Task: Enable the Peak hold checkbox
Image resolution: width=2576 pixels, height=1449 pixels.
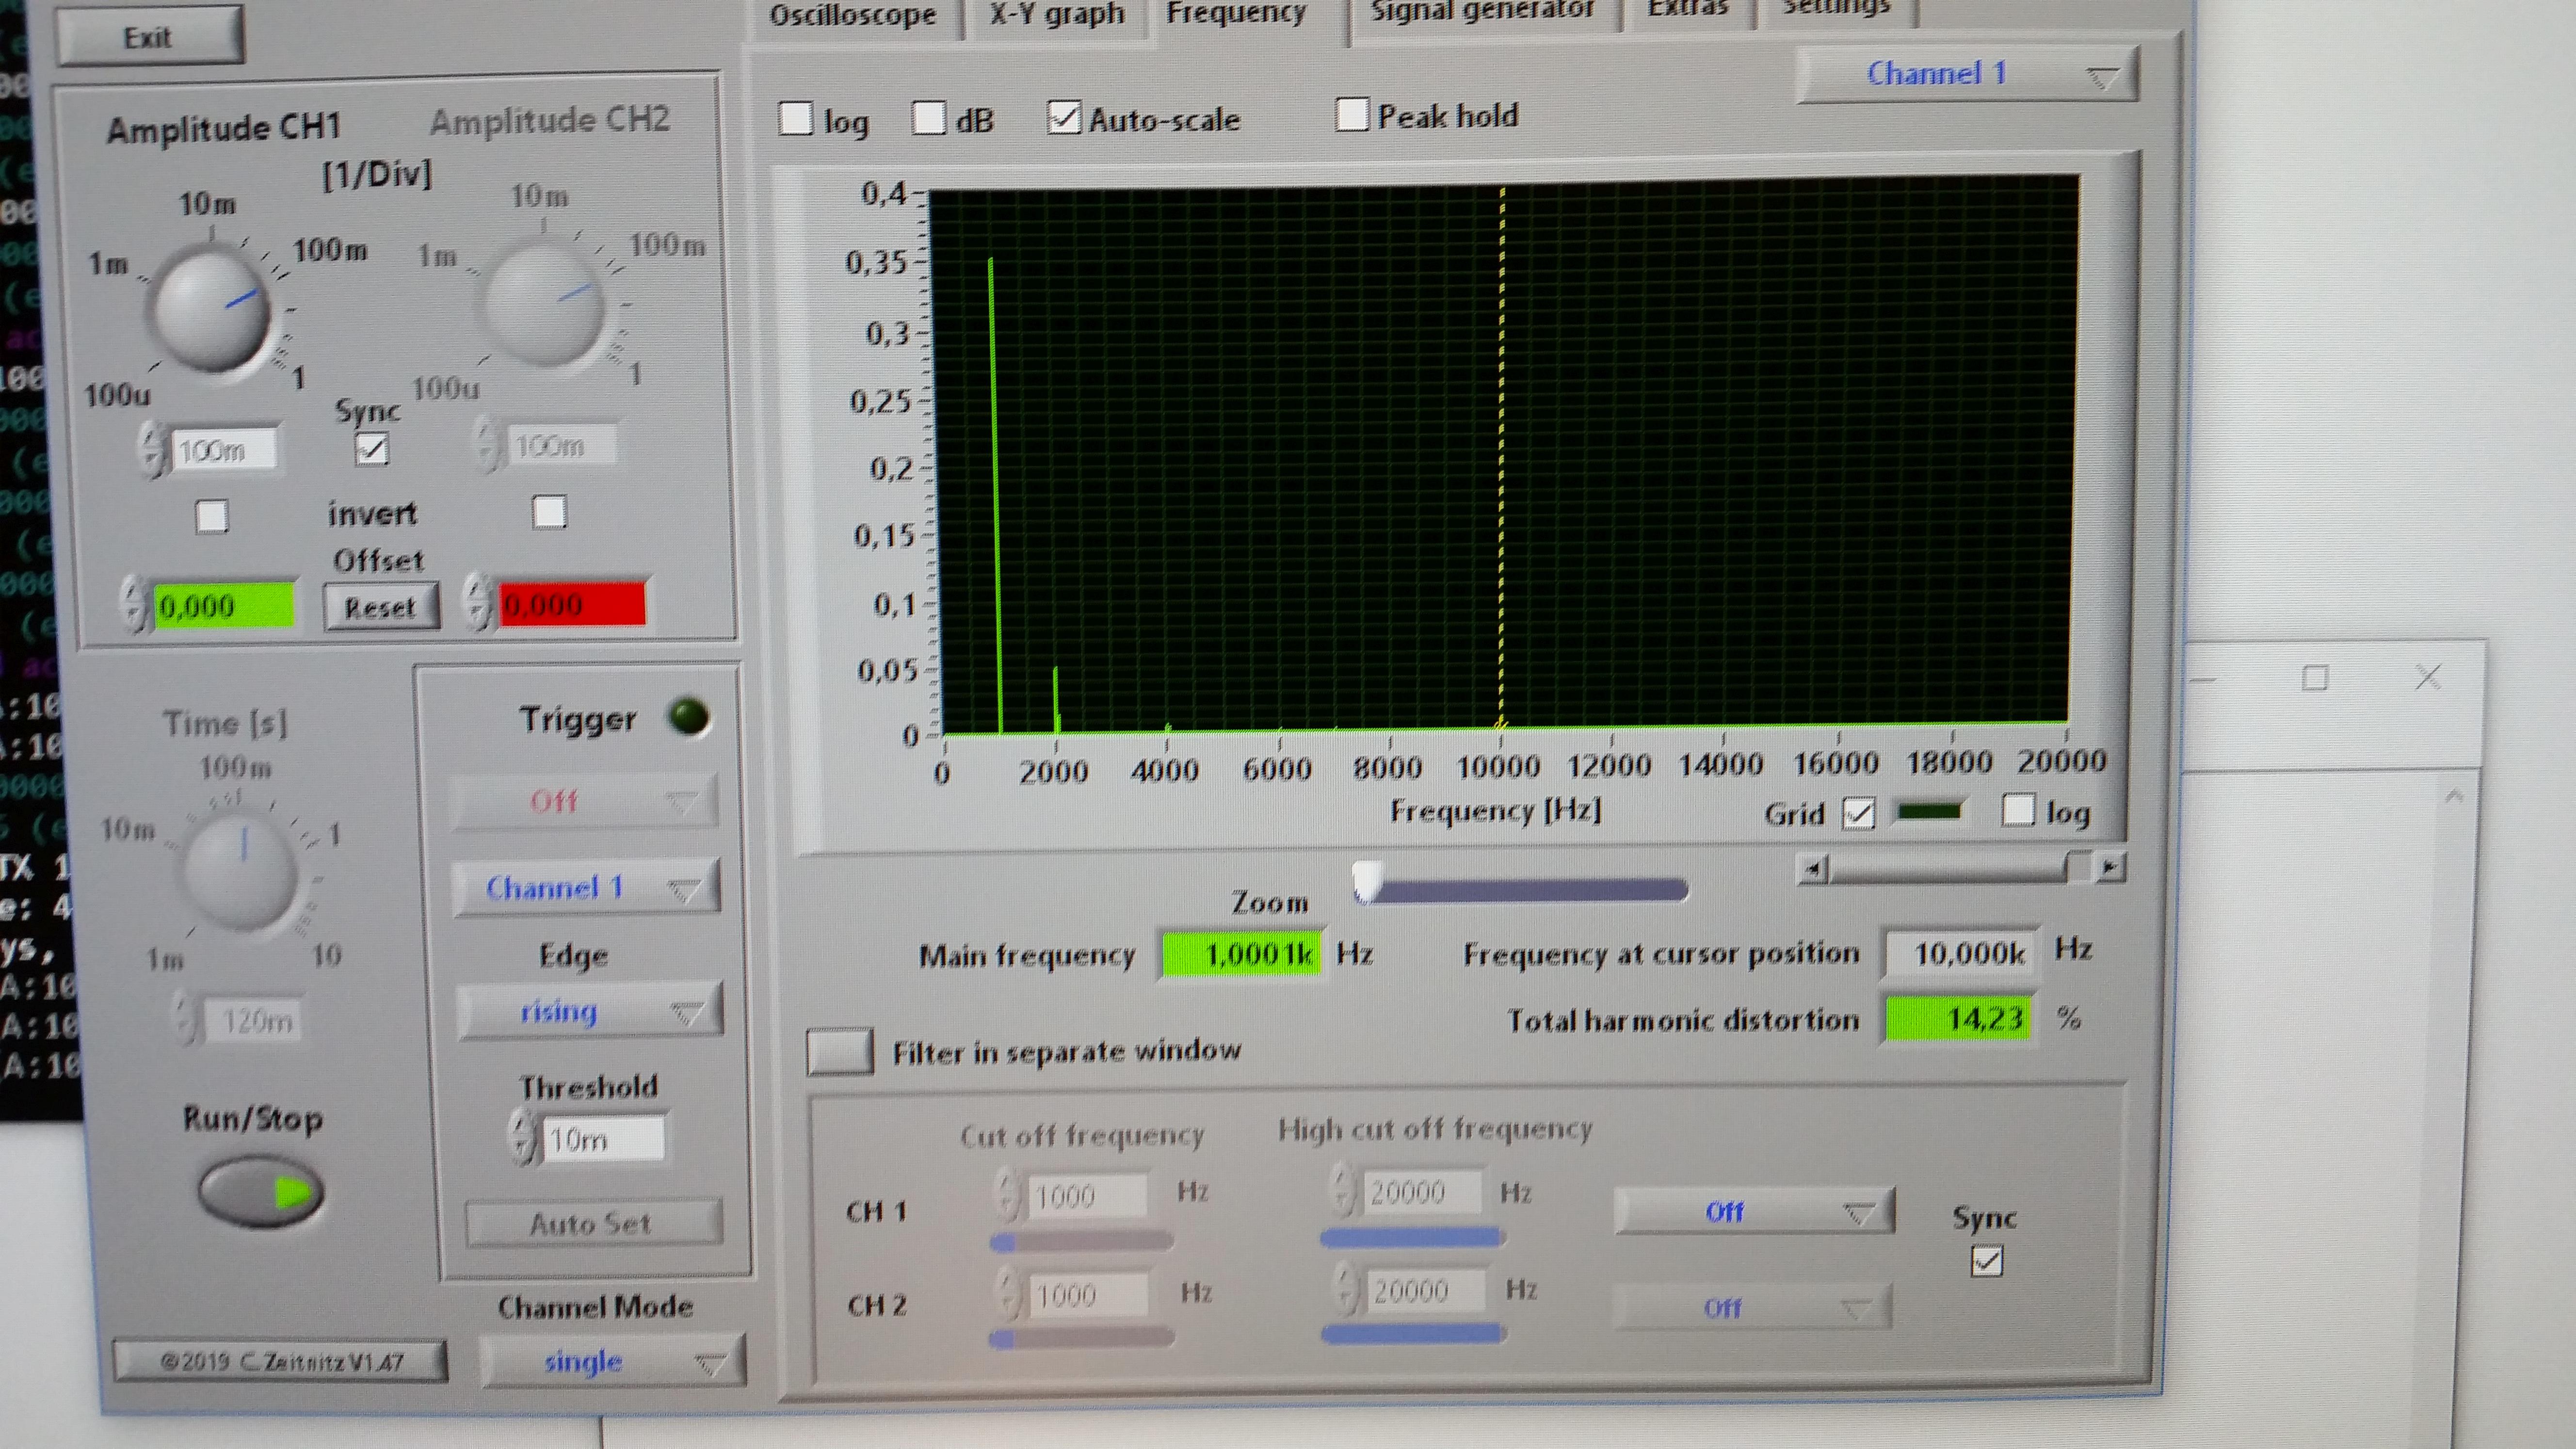Action: pos(1351,114)
